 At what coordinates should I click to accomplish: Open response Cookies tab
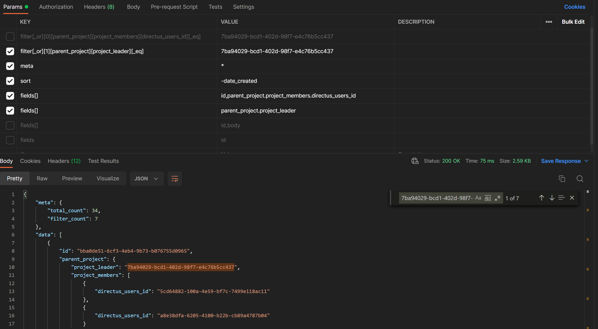(x=30, y=161)
